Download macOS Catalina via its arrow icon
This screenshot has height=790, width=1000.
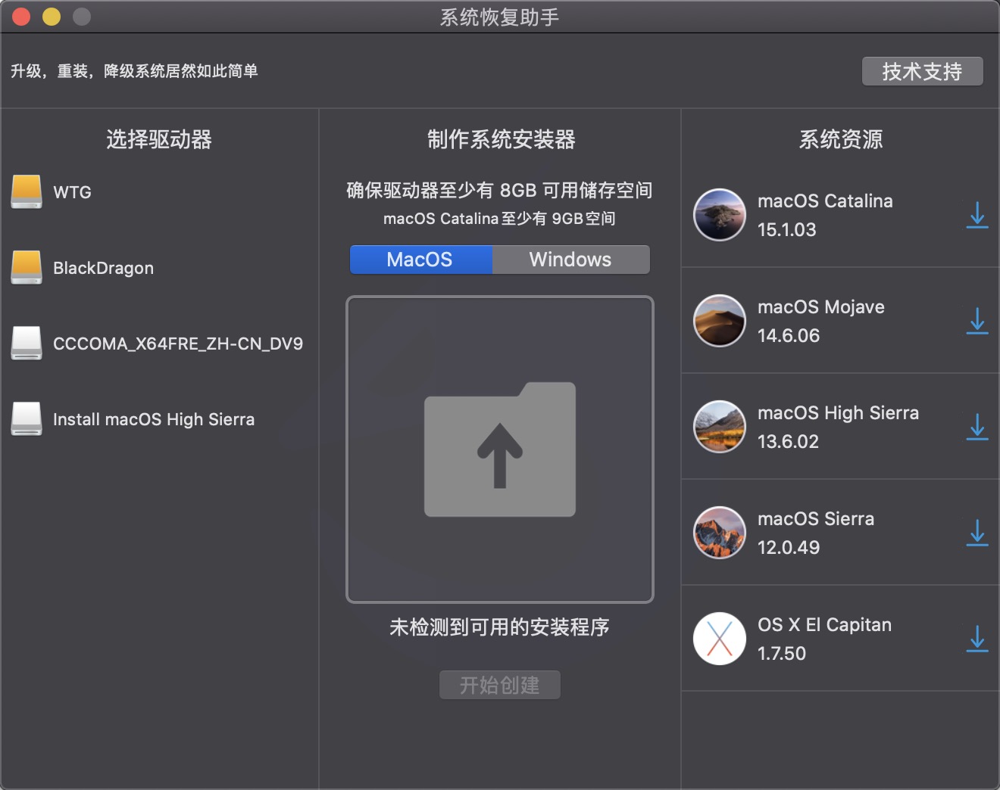pos(977,215)
